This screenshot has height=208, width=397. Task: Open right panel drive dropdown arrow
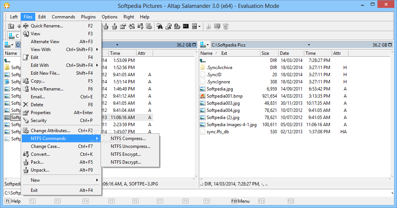[x=208, y=45]
